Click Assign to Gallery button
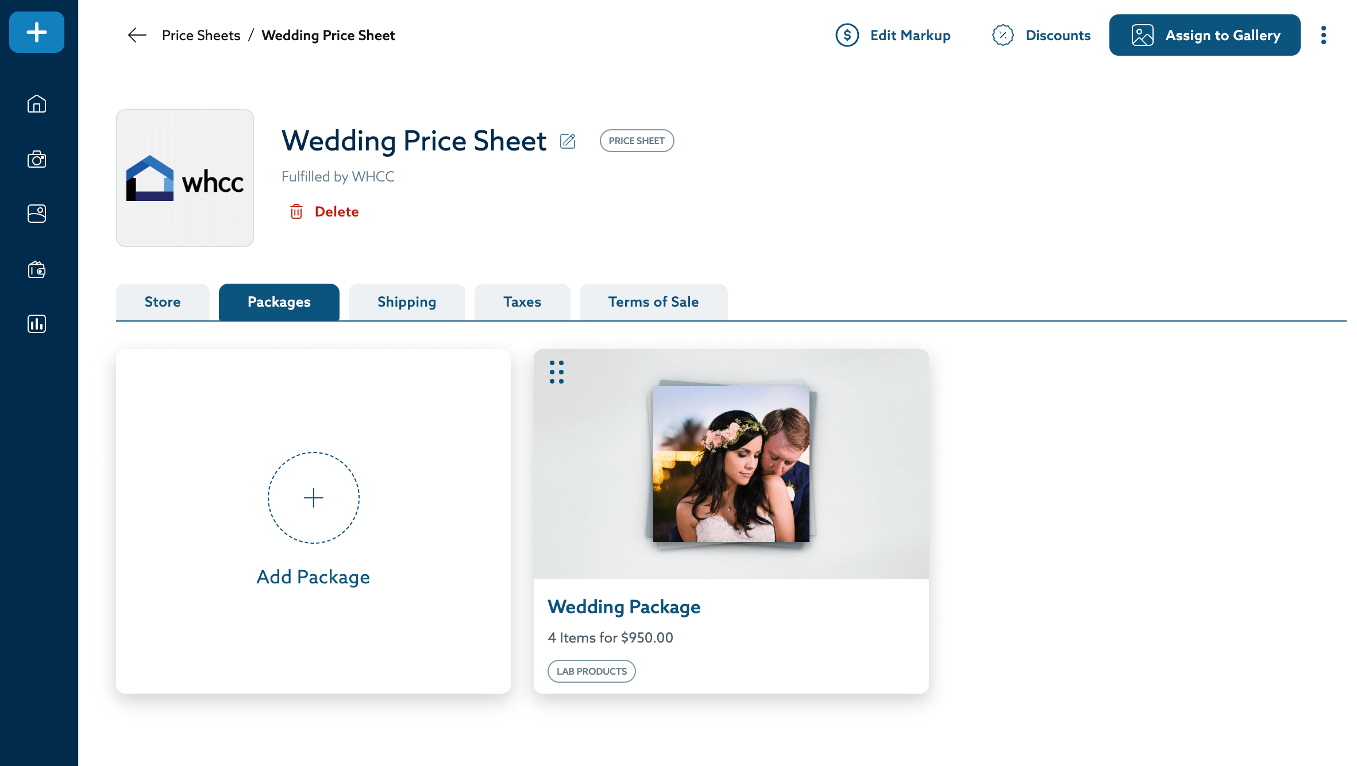This screenshot has width=1357, height=766. [x=1205, y=35]
